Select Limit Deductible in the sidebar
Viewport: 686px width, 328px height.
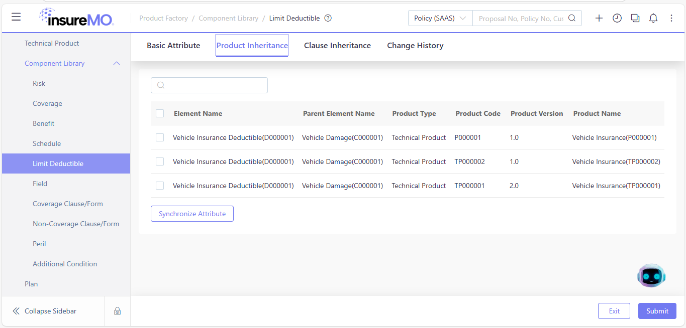[66, 163]
